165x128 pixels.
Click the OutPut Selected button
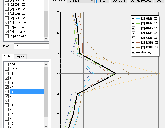(141, 1)
